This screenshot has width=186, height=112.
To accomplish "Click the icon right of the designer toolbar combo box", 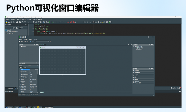I will (x=51, y=41).
